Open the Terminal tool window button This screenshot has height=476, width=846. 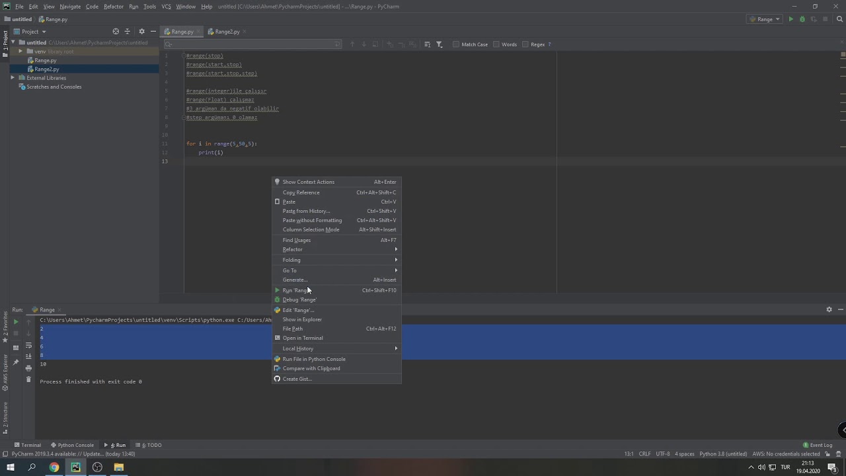pyautogui.click(x=27, y=445)
